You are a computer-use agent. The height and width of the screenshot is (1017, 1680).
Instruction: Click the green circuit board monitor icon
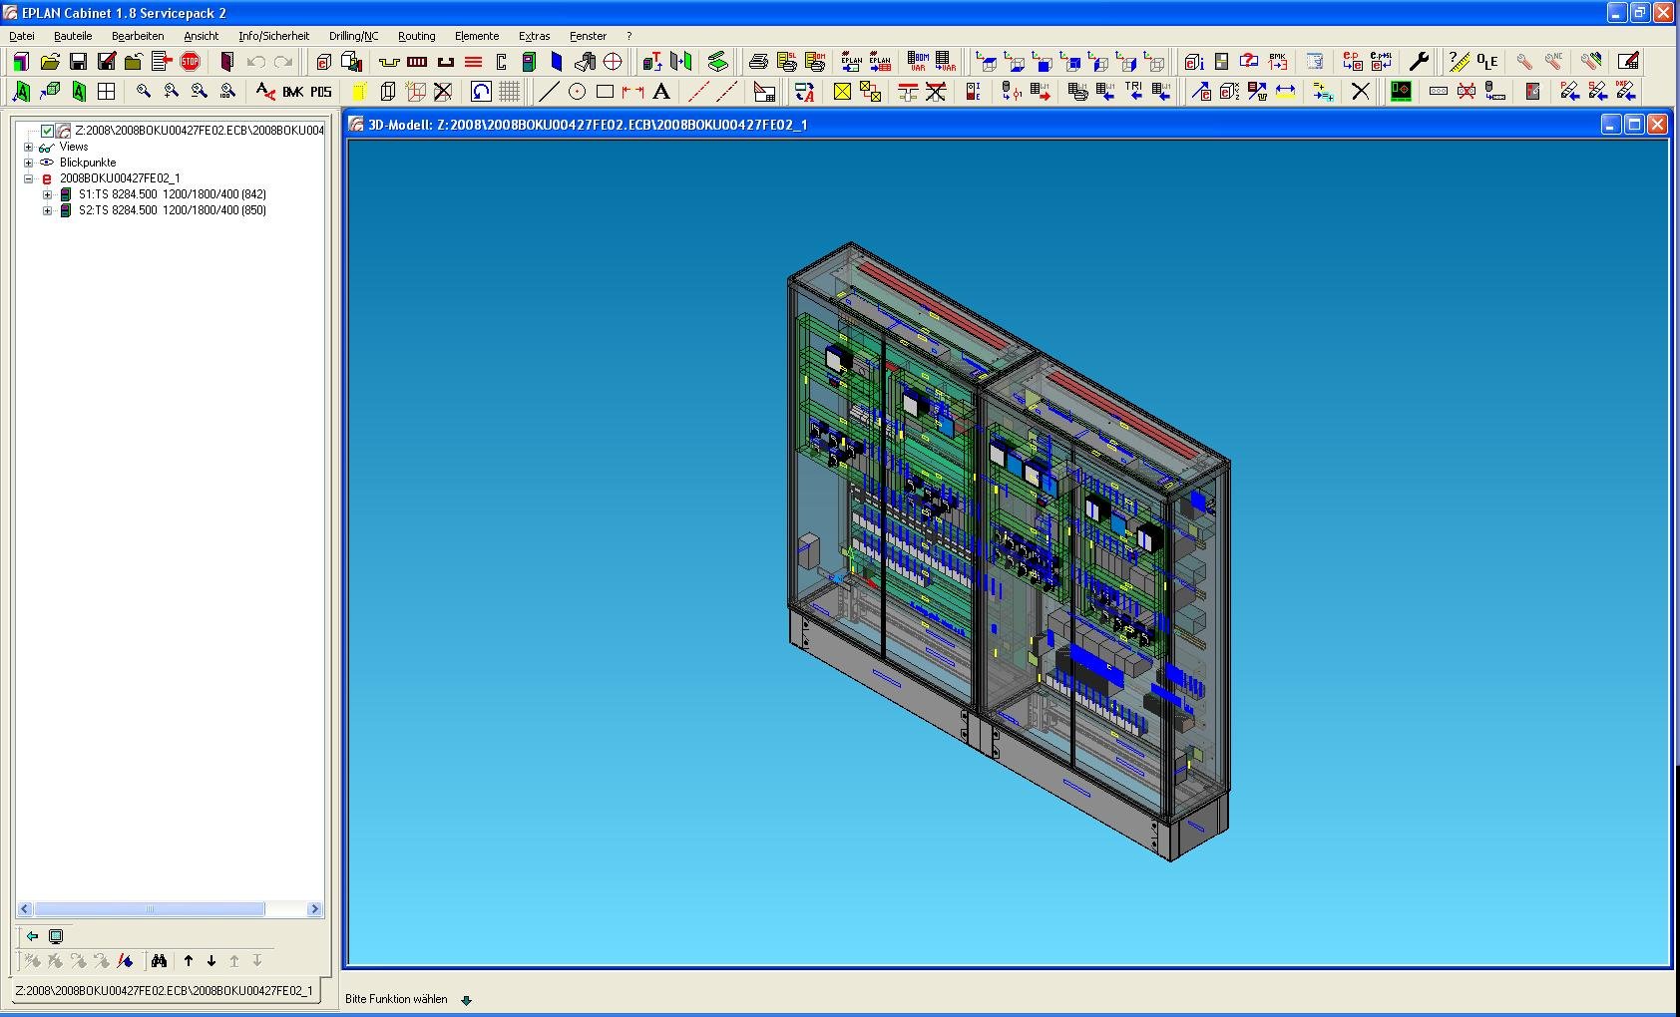(x=1401, y=92)
